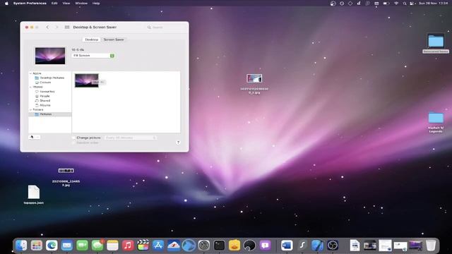Open Spotlight search in the menu bar
452x254 pixels.
coord(405,3)
